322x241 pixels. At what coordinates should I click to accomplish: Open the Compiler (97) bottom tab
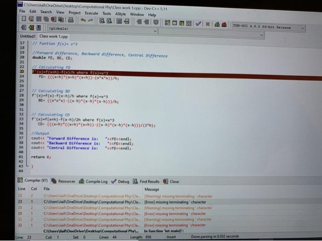pyautogui.click(x=33, y=180)
